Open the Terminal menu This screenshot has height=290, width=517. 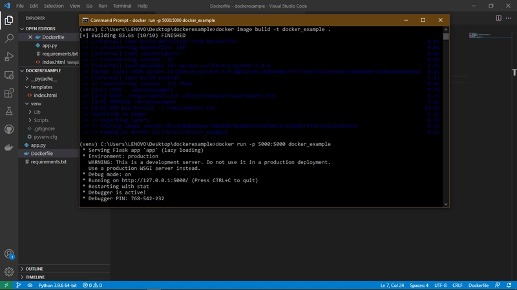(122, 6)
